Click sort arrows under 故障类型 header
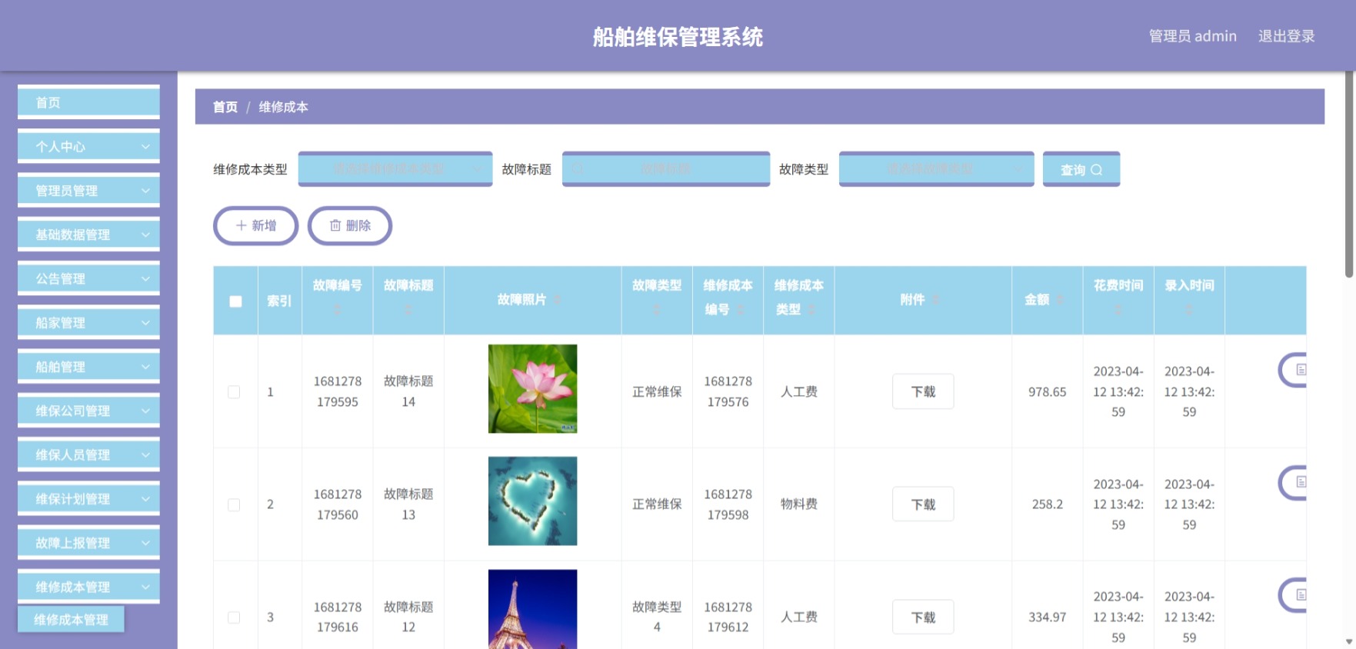Screen dimensions: 1356x649 [x=656, y=309]
